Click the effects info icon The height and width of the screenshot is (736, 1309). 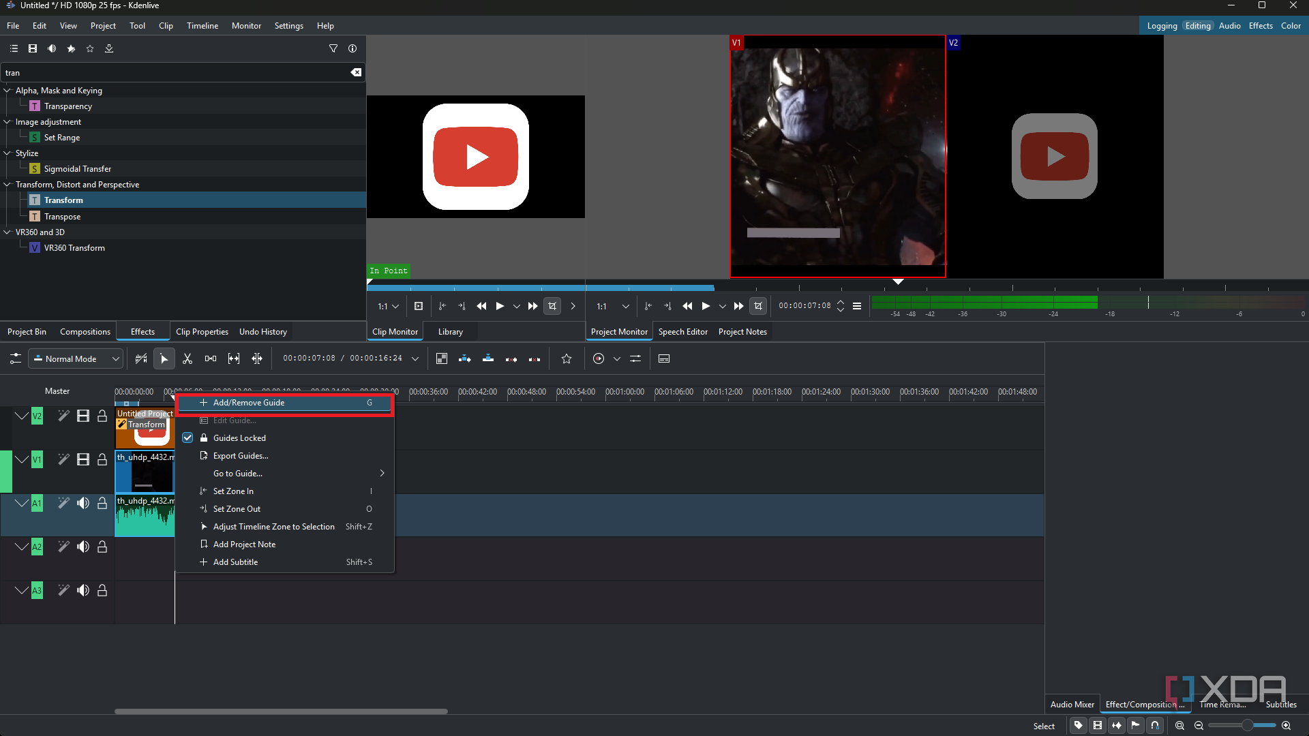point(352,48)
